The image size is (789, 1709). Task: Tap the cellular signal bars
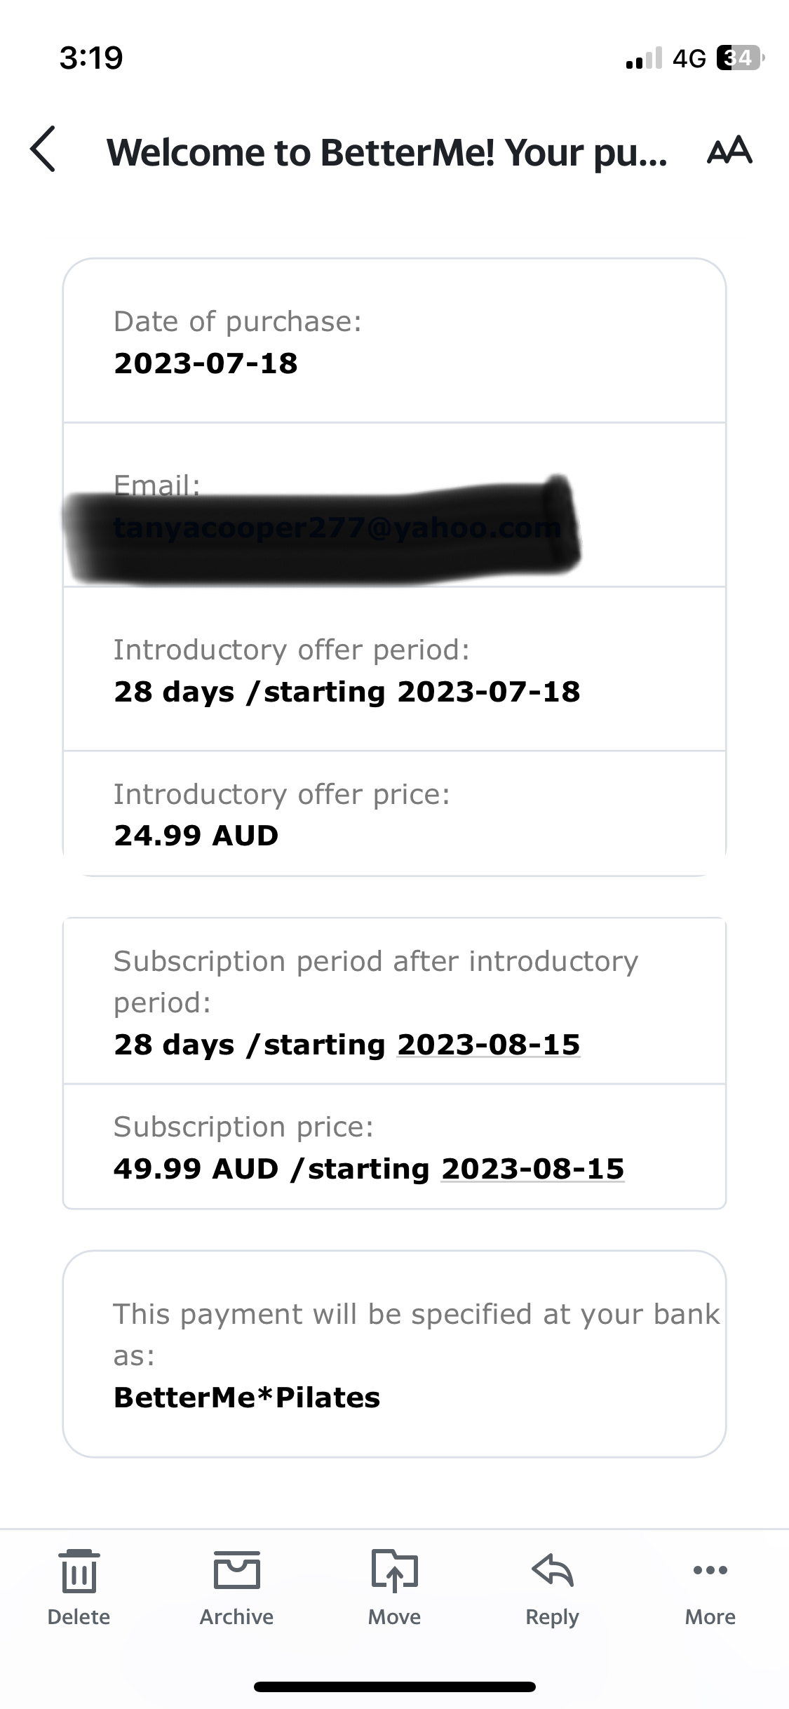point(644,58)
